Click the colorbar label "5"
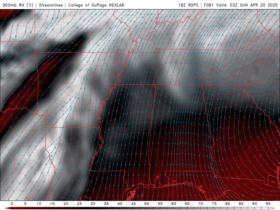This screenshot has height=210, width=280. pyautogui.click(x=25, y=204)
